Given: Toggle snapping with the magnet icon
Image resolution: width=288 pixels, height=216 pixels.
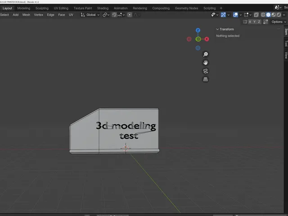Looking at the screenshot, I should (114, 15).
